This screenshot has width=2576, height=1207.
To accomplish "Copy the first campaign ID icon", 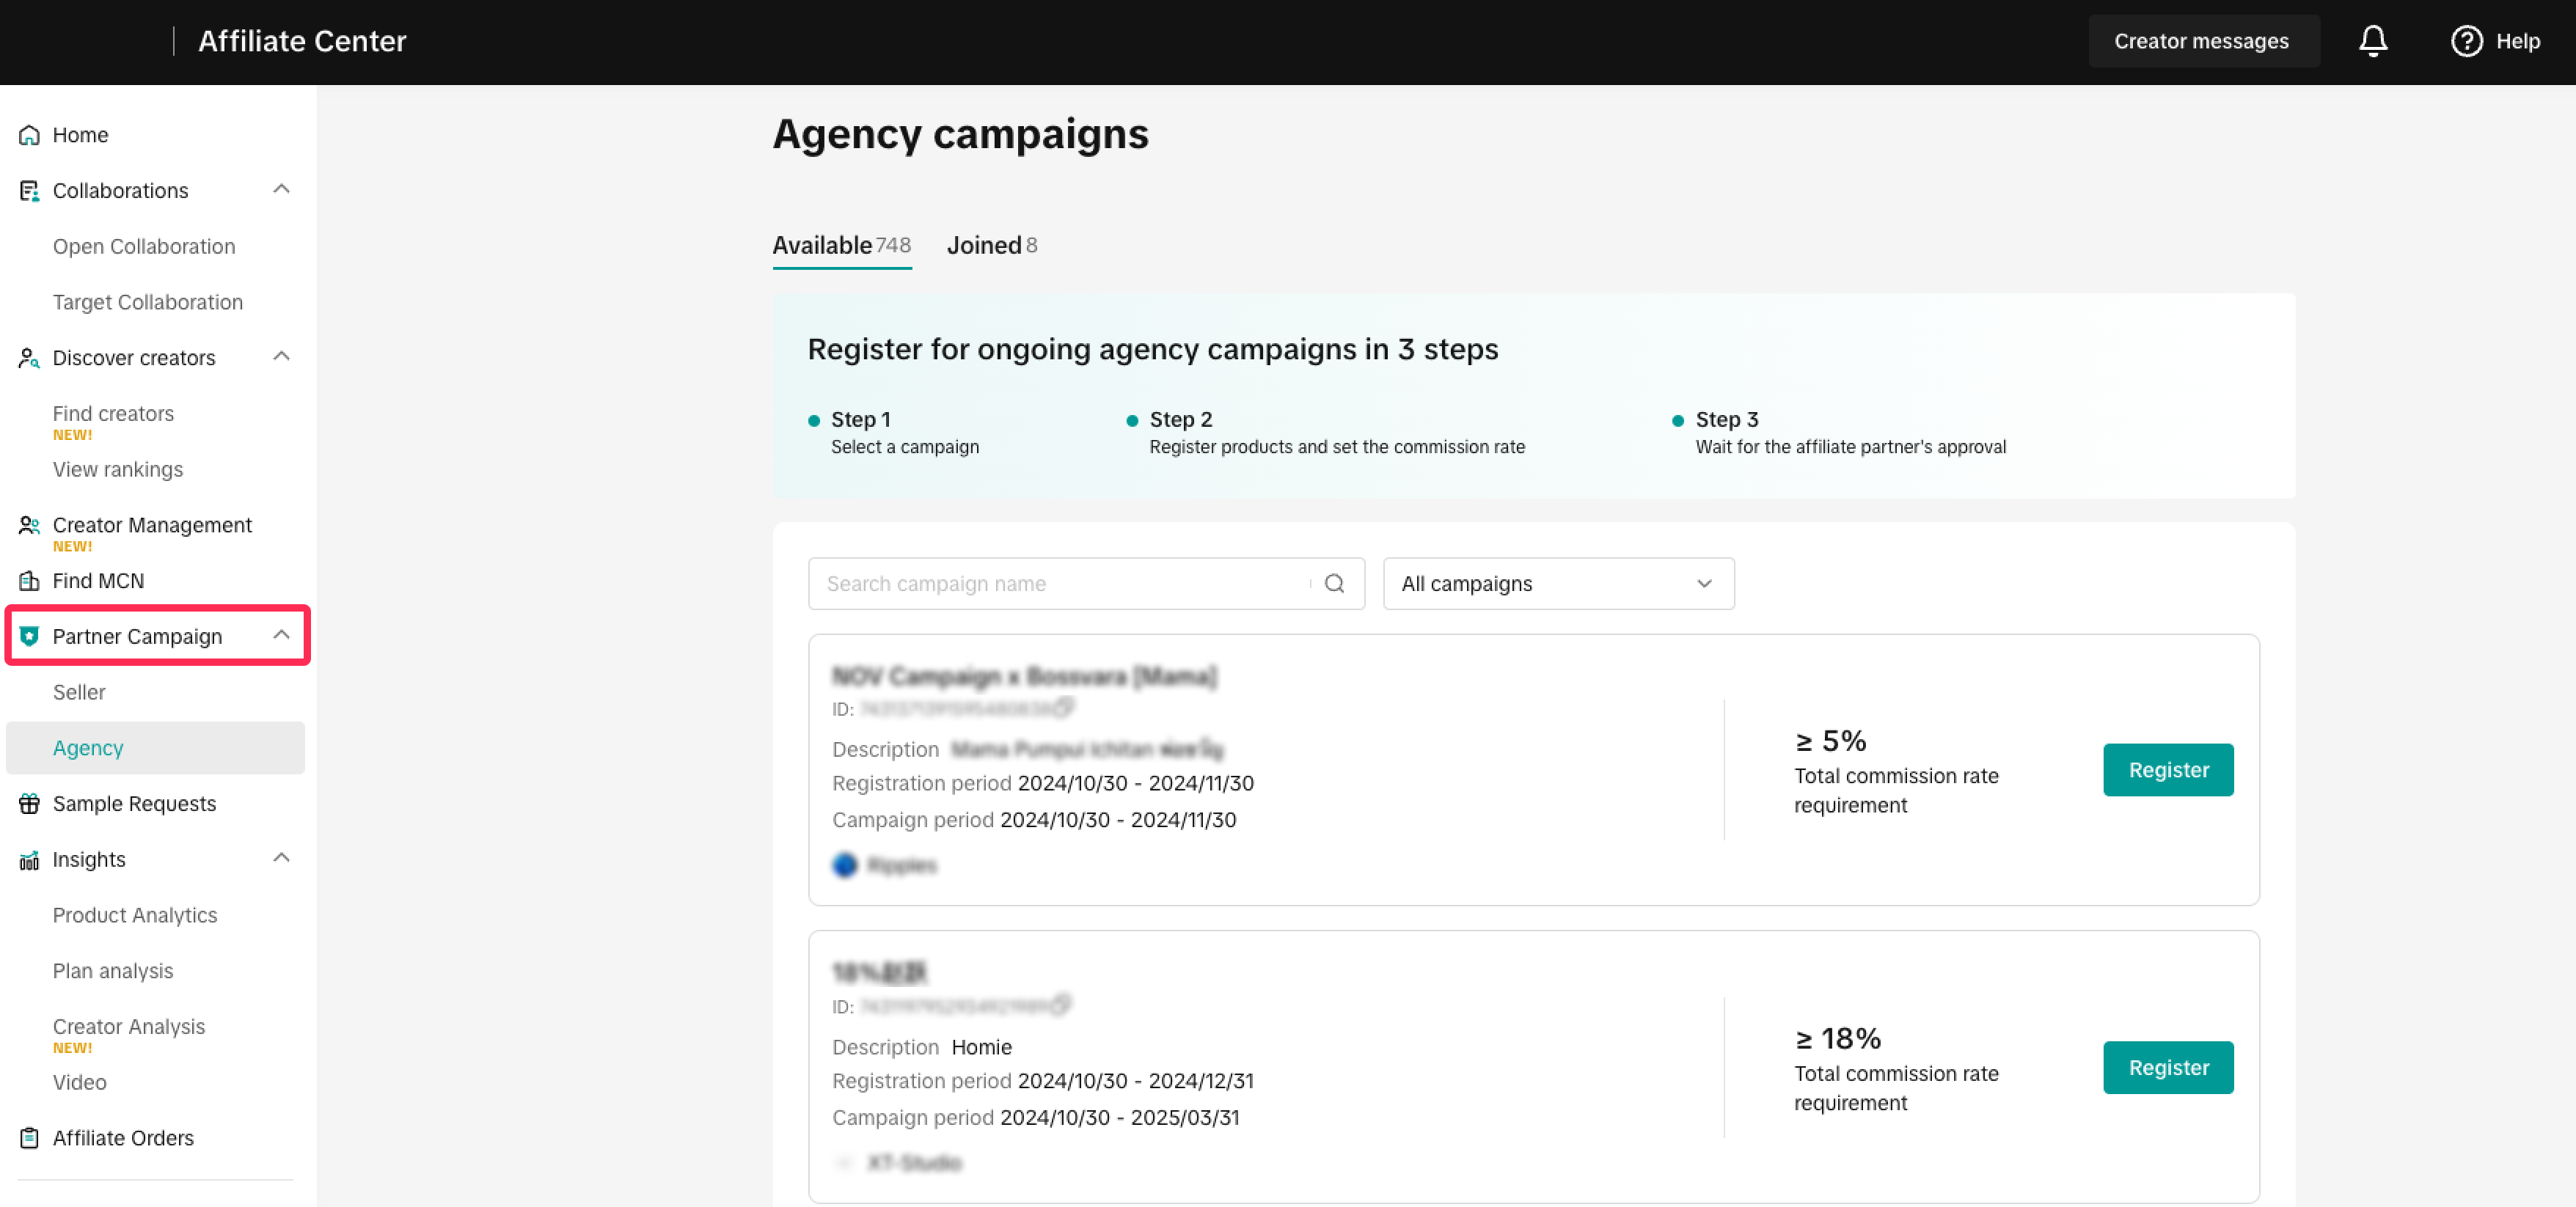I will click(1064, 708).
